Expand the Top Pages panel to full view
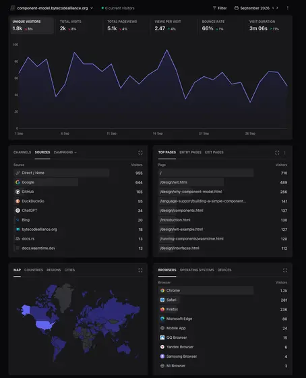 277,153
